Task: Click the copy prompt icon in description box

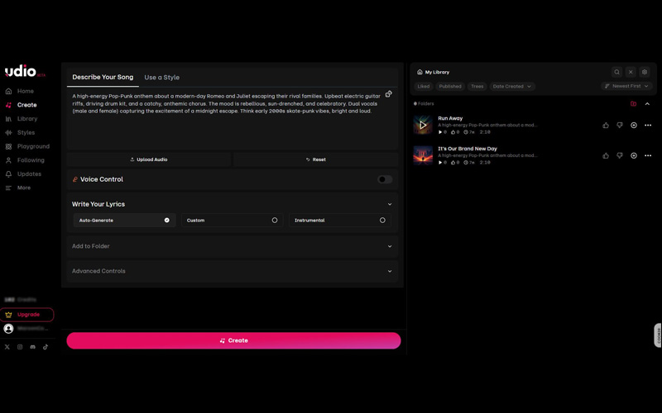Action: click(x=388, y=94)
